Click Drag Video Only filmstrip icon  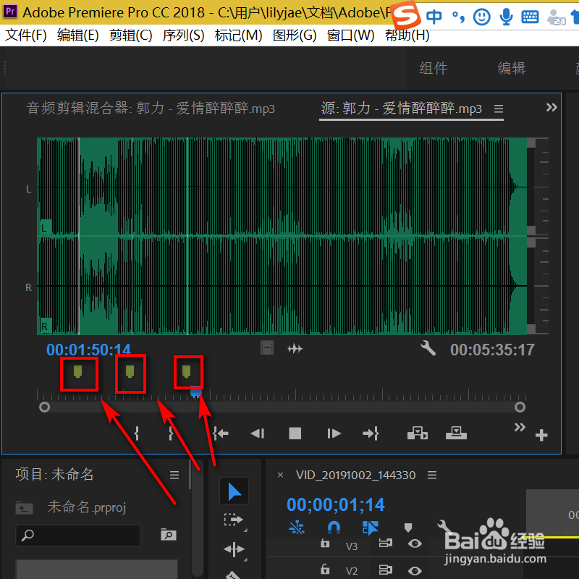267,348
